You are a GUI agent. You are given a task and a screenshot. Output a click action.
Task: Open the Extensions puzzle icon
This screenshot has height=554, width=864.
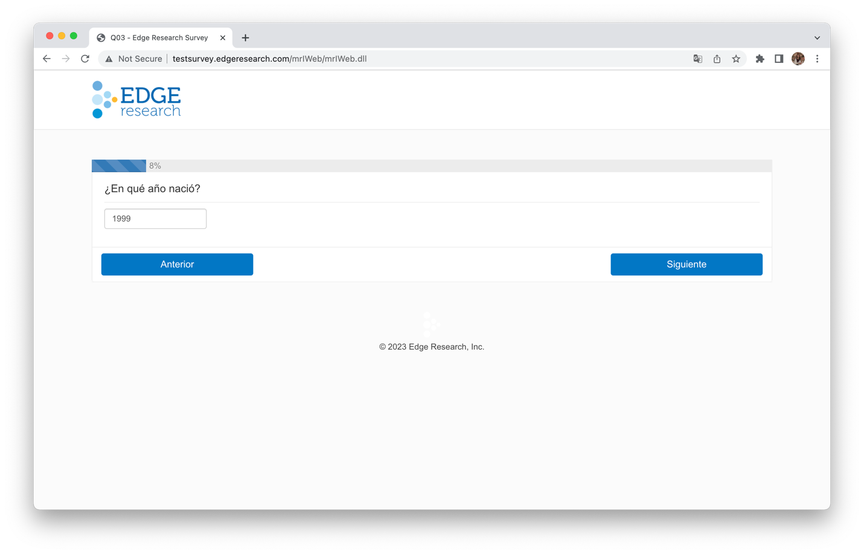(x=760, y=59)
